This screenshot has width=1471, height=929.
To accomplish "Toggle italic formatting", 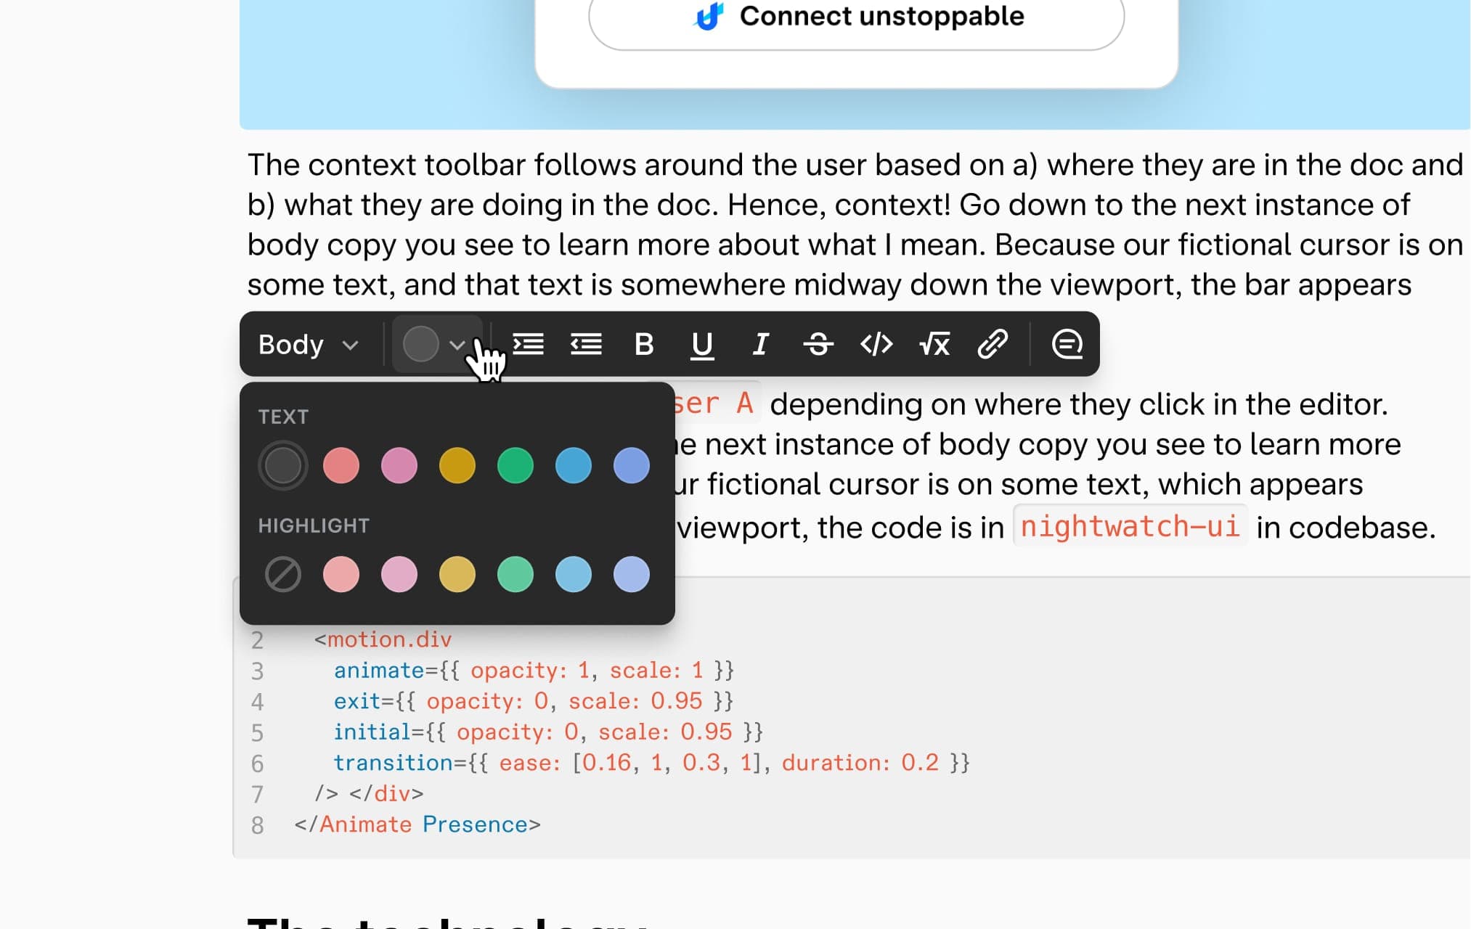I will (x=759, y=344).
